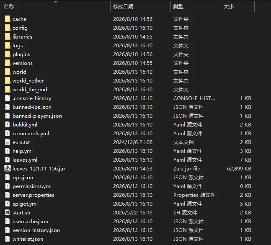
Task: Select the file name bukkit.yml
Action: tap(25, 124)
